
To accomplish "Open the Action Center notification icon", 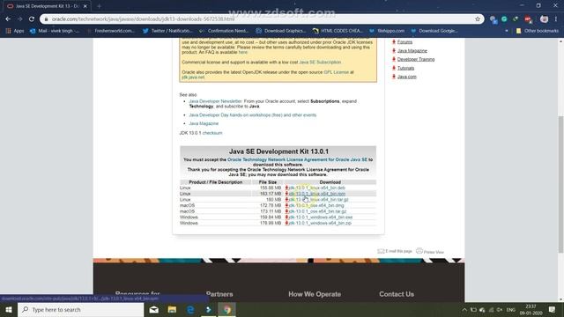I will coord(553,309).
